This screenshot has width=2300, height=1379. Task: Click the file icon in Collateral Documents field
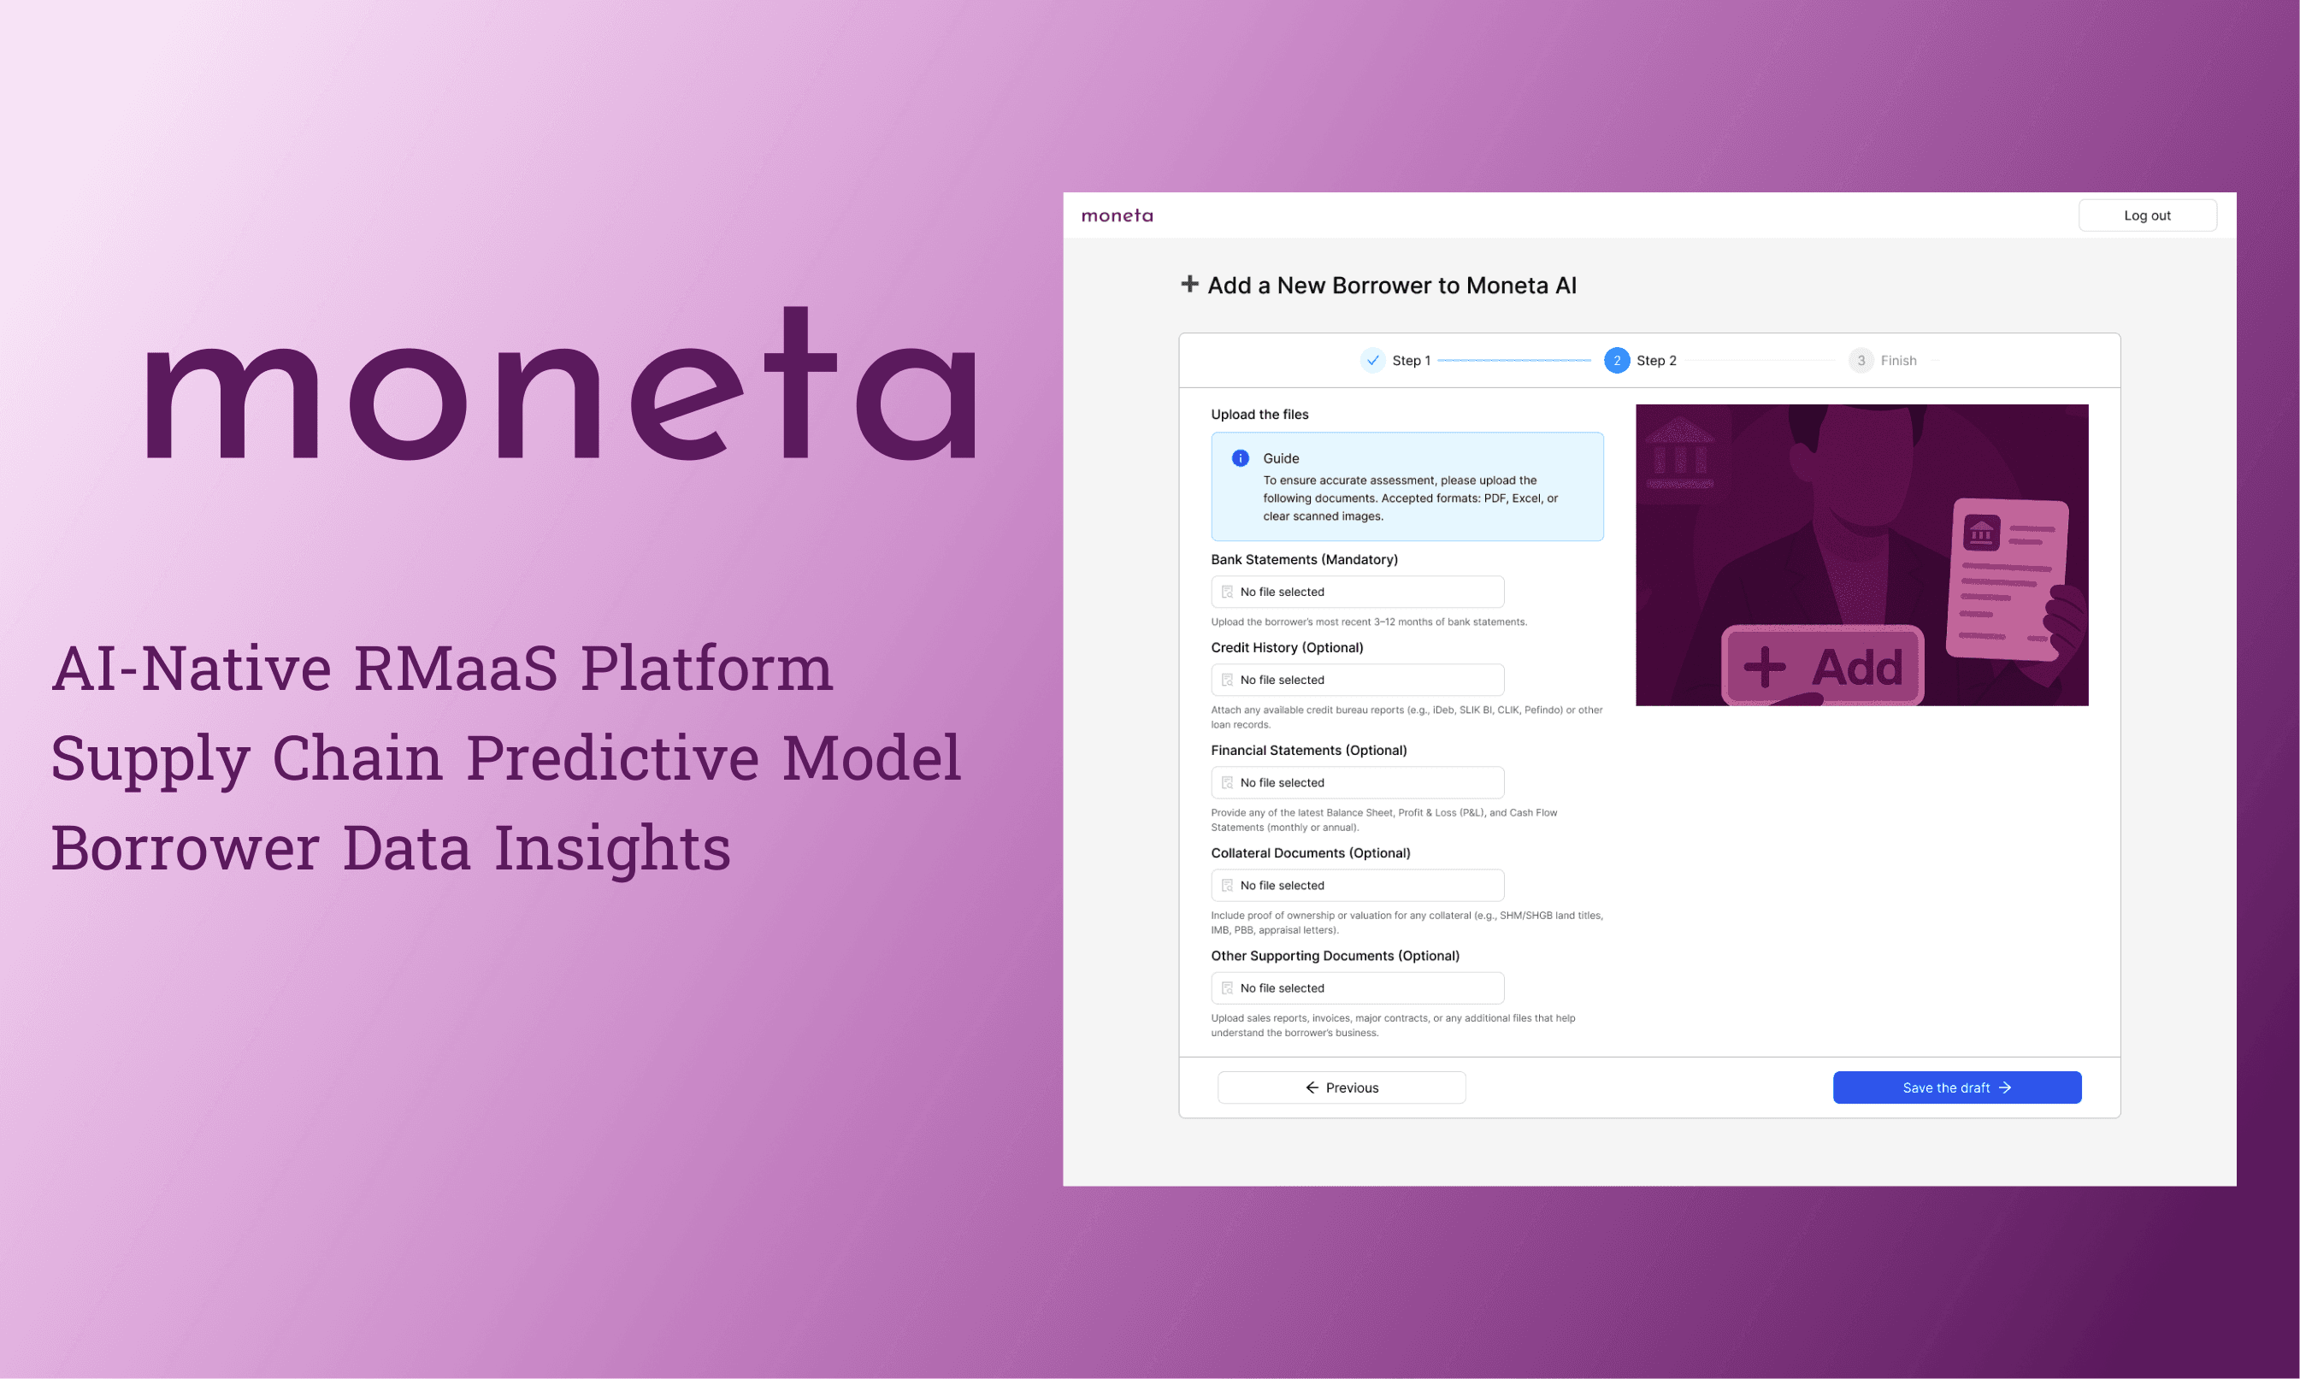click(1227, 886)
